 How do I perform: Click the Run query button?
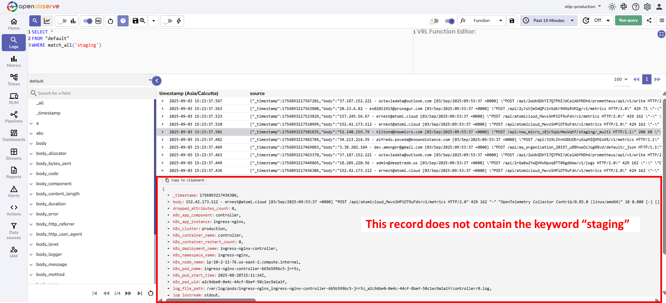coord(628,21)
